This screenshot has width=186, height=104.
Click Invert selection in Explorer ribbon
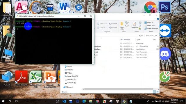point(151,29)
